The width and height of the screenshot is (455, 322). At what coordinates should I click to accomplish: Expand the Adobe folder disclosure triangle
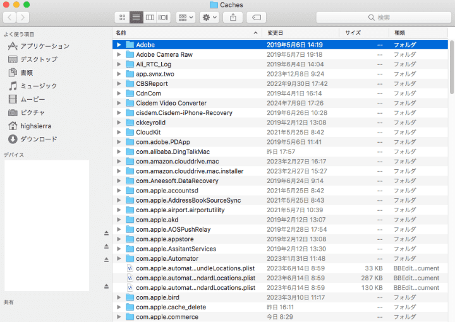119,45
